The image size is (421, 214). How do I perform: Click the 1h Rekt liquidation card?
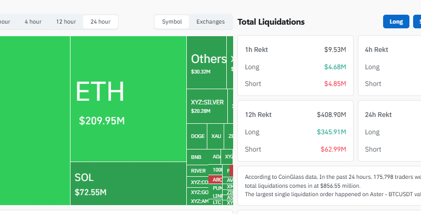tap(295, 66)
